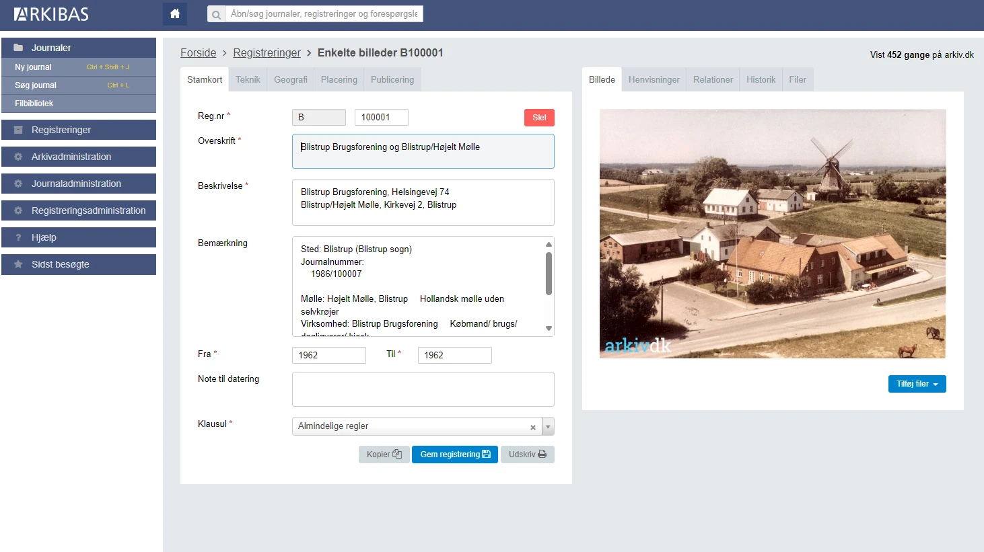Open the Klausul dropdown arrow
984x552 pixels.
point(548,426)
